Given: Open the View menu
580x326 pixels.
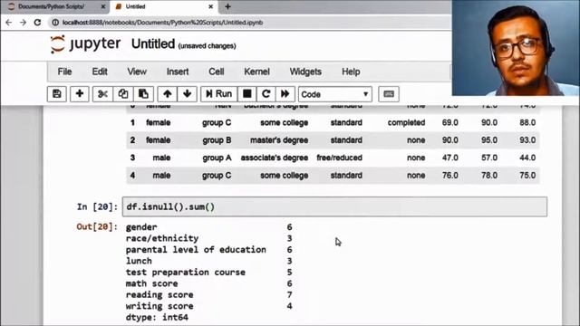Looking at the screenshot, I should coord(137,72).
